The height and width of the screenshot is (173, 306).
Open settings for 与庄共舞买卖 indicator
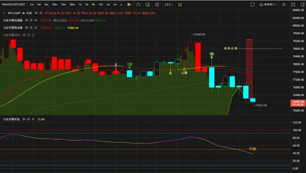pos(28,119)
